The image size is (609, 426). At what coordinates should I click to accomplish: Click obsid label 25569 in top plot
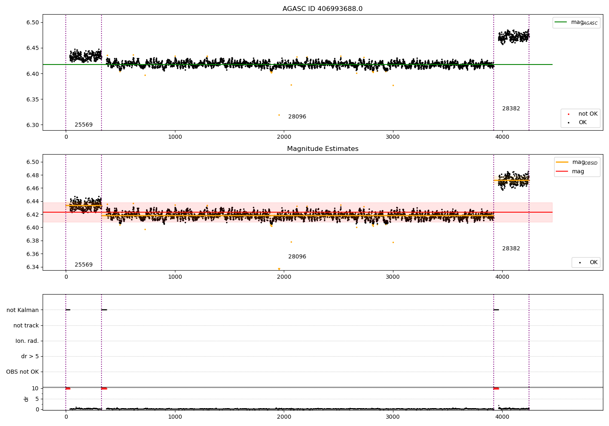(x=84, y=125)
